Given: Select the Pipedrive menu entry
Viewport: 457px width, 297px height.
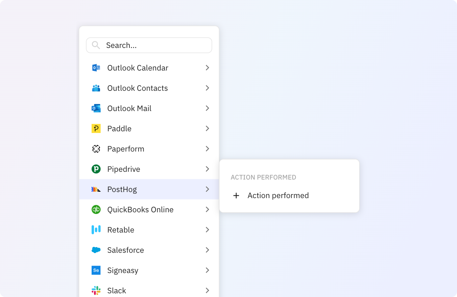Looking at the screenshot, I should (x=149, y=169).
